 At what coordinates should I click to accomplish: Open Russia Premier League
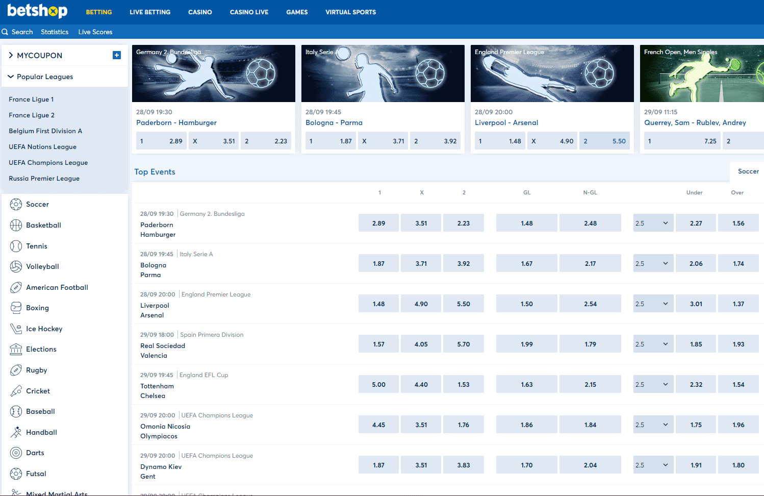pyautogui.click(x=44, y=179)
